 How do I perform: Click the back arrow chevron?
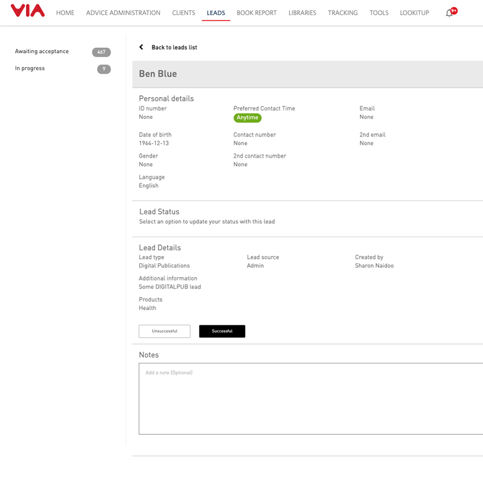141,47
